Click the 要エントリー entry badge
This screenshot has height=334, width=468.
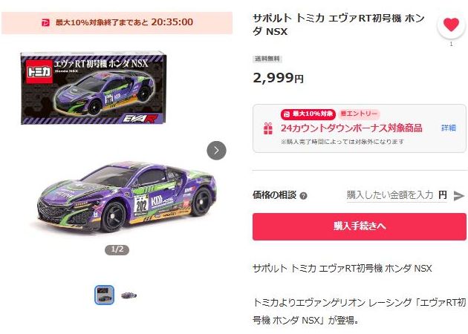(359, 114)
